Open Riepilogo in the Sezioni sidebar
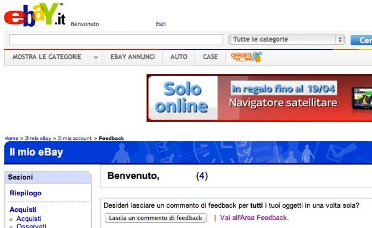Screen dimensions: 372x228 pyautogui.click(x=26, y=193)
